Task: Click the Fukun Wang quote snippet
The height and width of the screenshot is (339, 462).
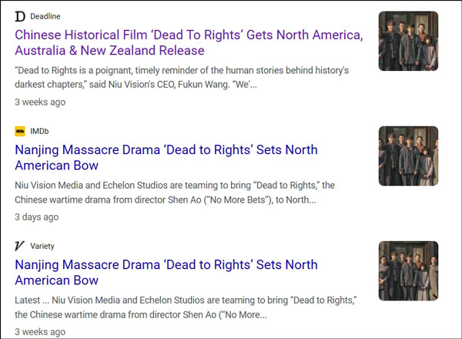Action: click(177, 76)
